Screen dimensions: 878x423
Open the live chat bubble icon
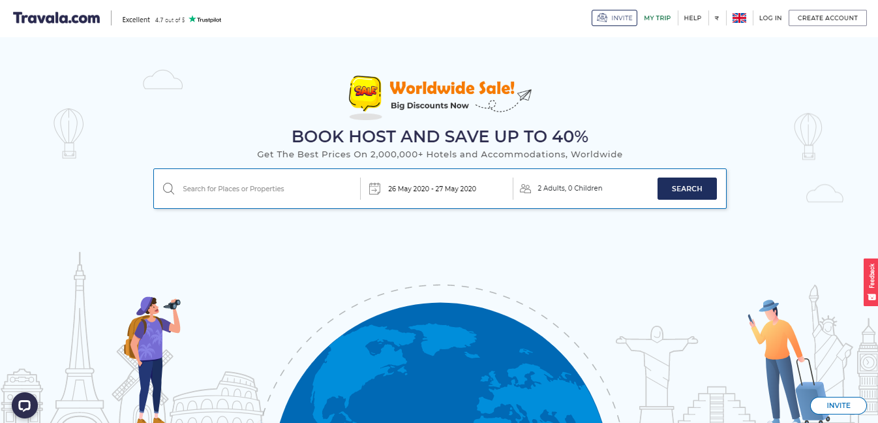(x=24, y=405)
